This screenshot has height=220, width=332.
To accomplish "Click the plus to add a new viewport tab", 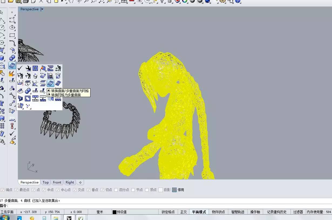I will (x=80, y=182).
